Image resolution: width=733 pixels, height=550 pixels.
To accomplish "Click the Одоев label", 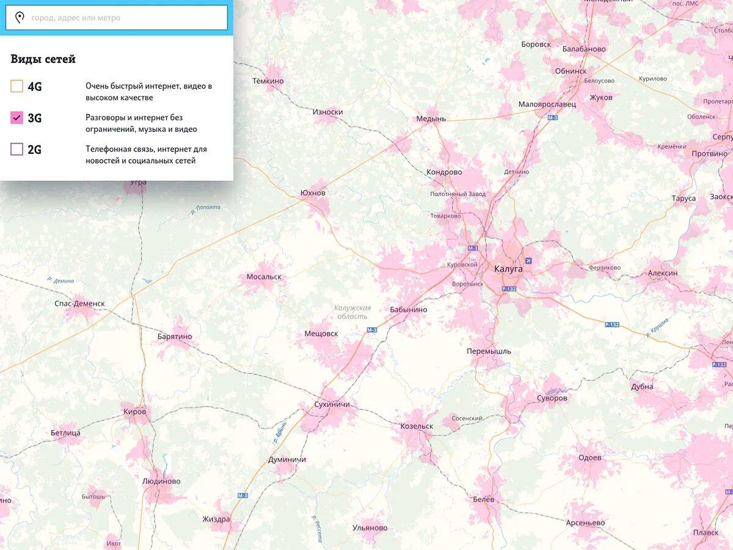I will click(x=590, y=458).
